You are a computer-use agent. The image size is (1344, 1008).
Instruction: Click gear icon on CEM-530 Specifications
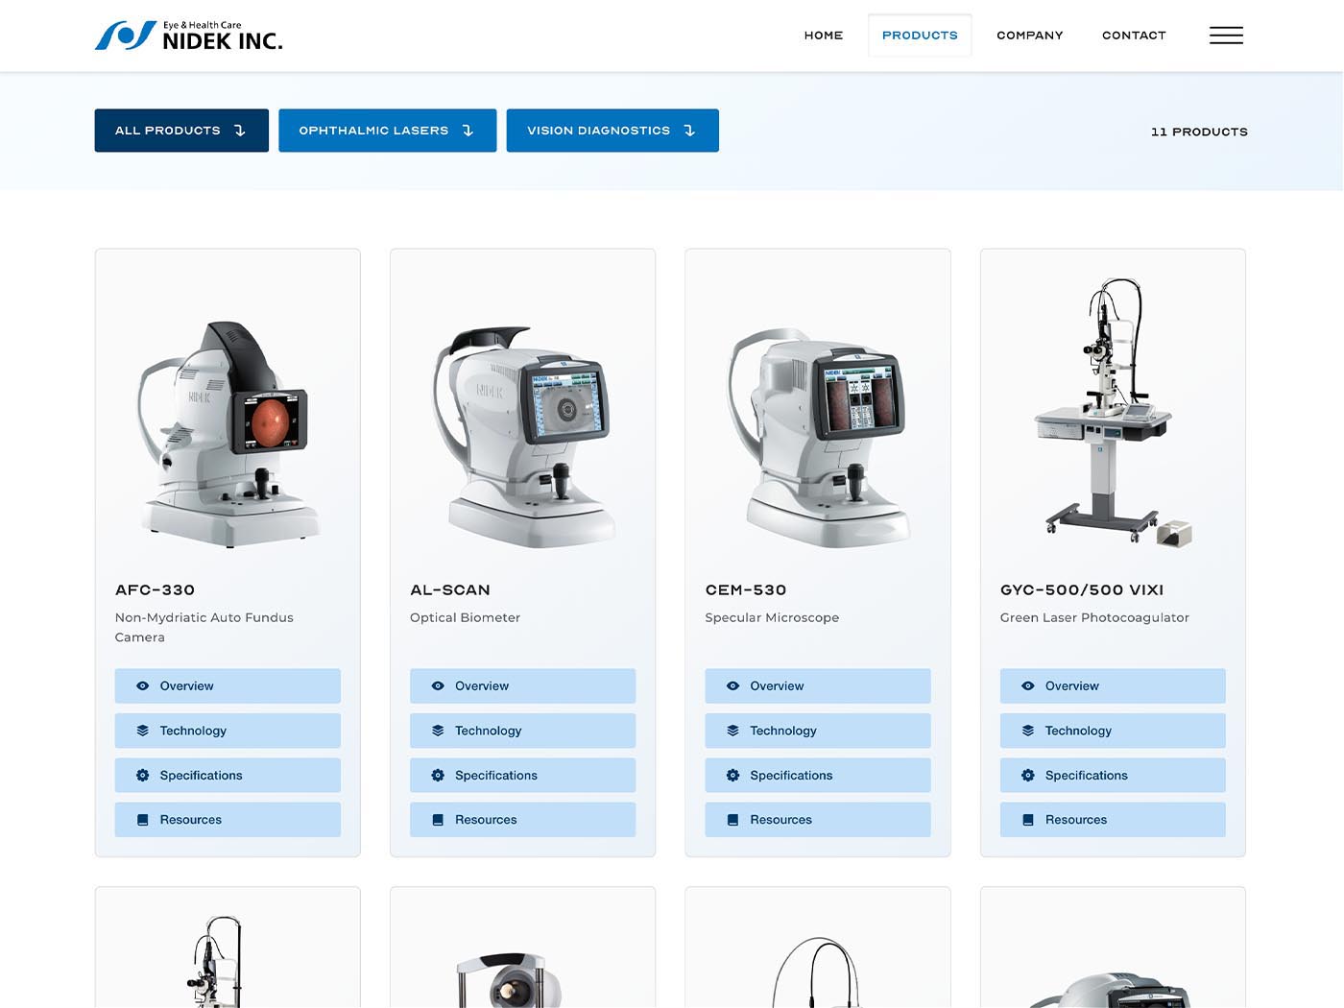pyautogui.click(x=732, y=776)
